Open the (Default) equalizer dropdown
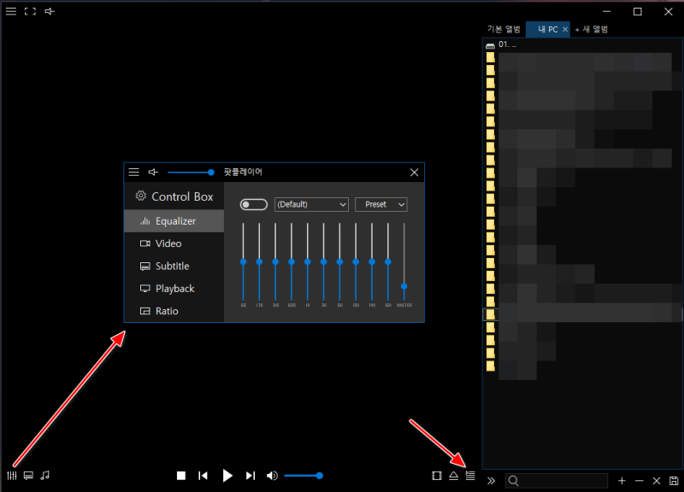The image size is (684, 492). (x=311, y=205)
